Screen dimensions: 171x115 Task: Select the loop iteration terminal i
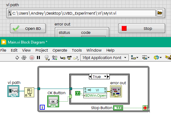coord(42,107)
